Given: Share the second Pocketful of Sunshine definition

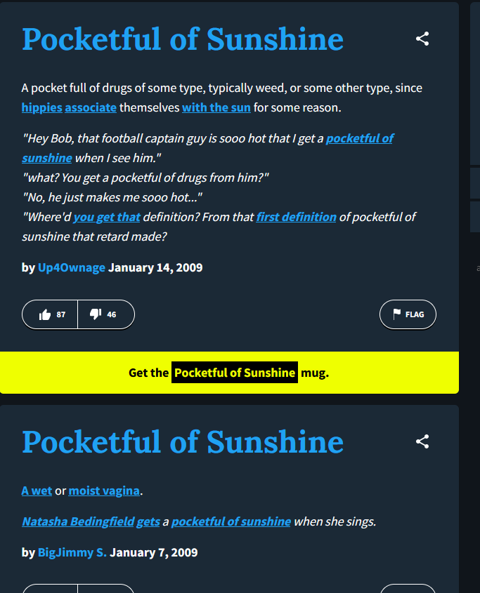Looking at the screenshot, I should (422, 441).
